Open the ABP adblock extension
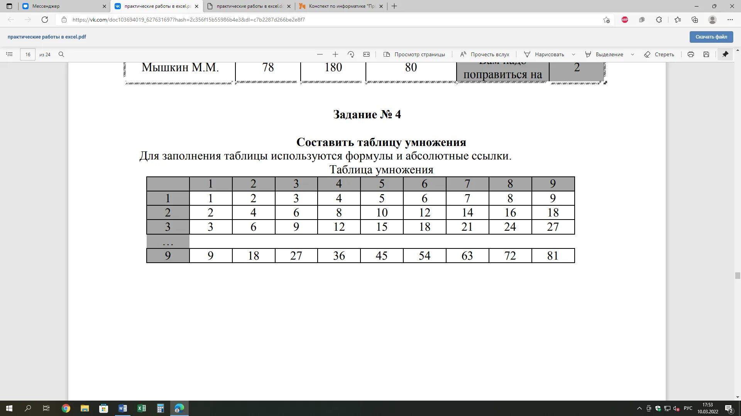This screenshot has height=416, width=741. tap(625, 20)
